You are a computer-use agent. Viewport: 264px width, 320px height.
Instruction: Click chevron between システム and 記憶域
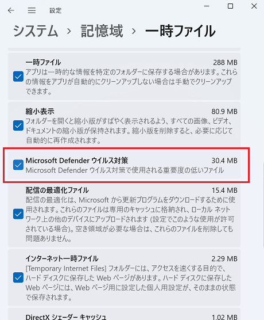pyautogui.click(x=69, y=31)
